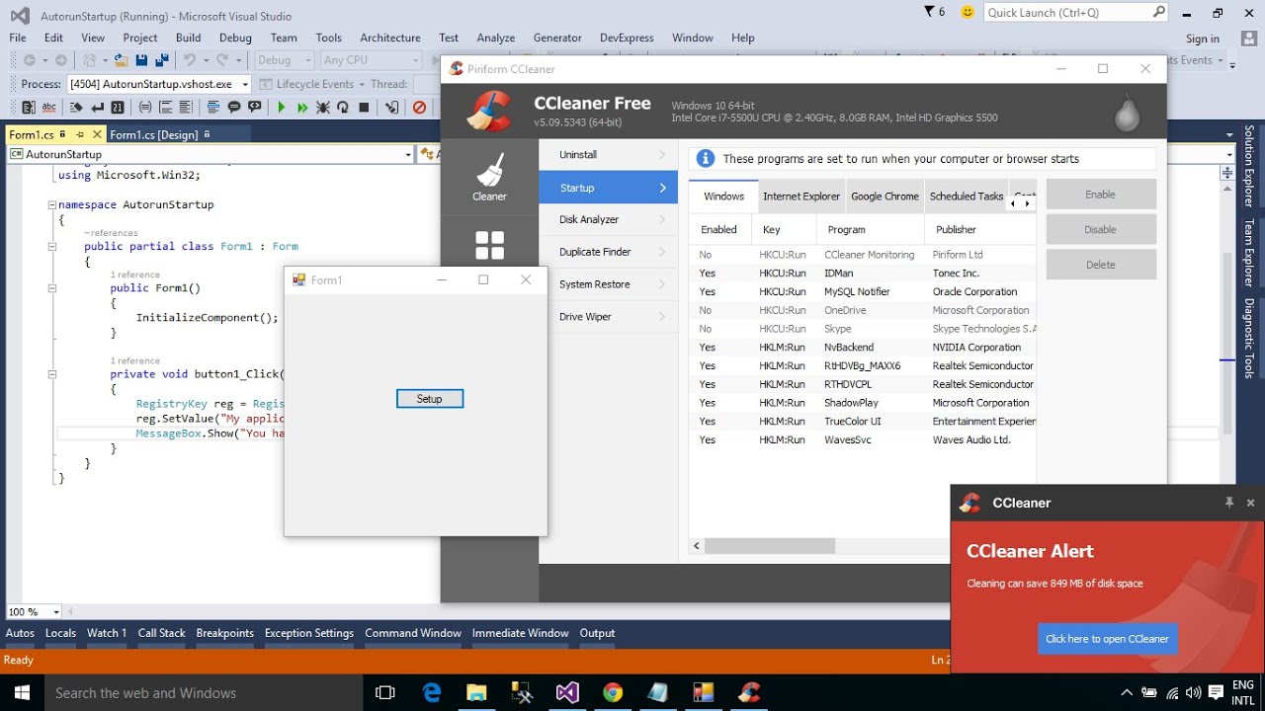Open the Architecture menu
1265x711 pixels.
390,38
